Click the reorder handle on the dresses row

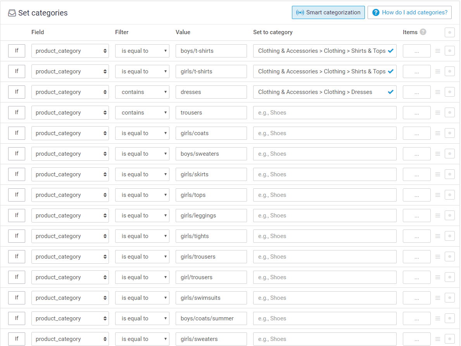(x=438, y=92)
